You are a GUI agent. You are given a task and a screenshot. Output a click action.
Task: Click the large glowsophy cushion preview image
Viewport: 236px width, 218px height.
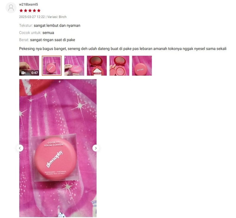(58, 148)
